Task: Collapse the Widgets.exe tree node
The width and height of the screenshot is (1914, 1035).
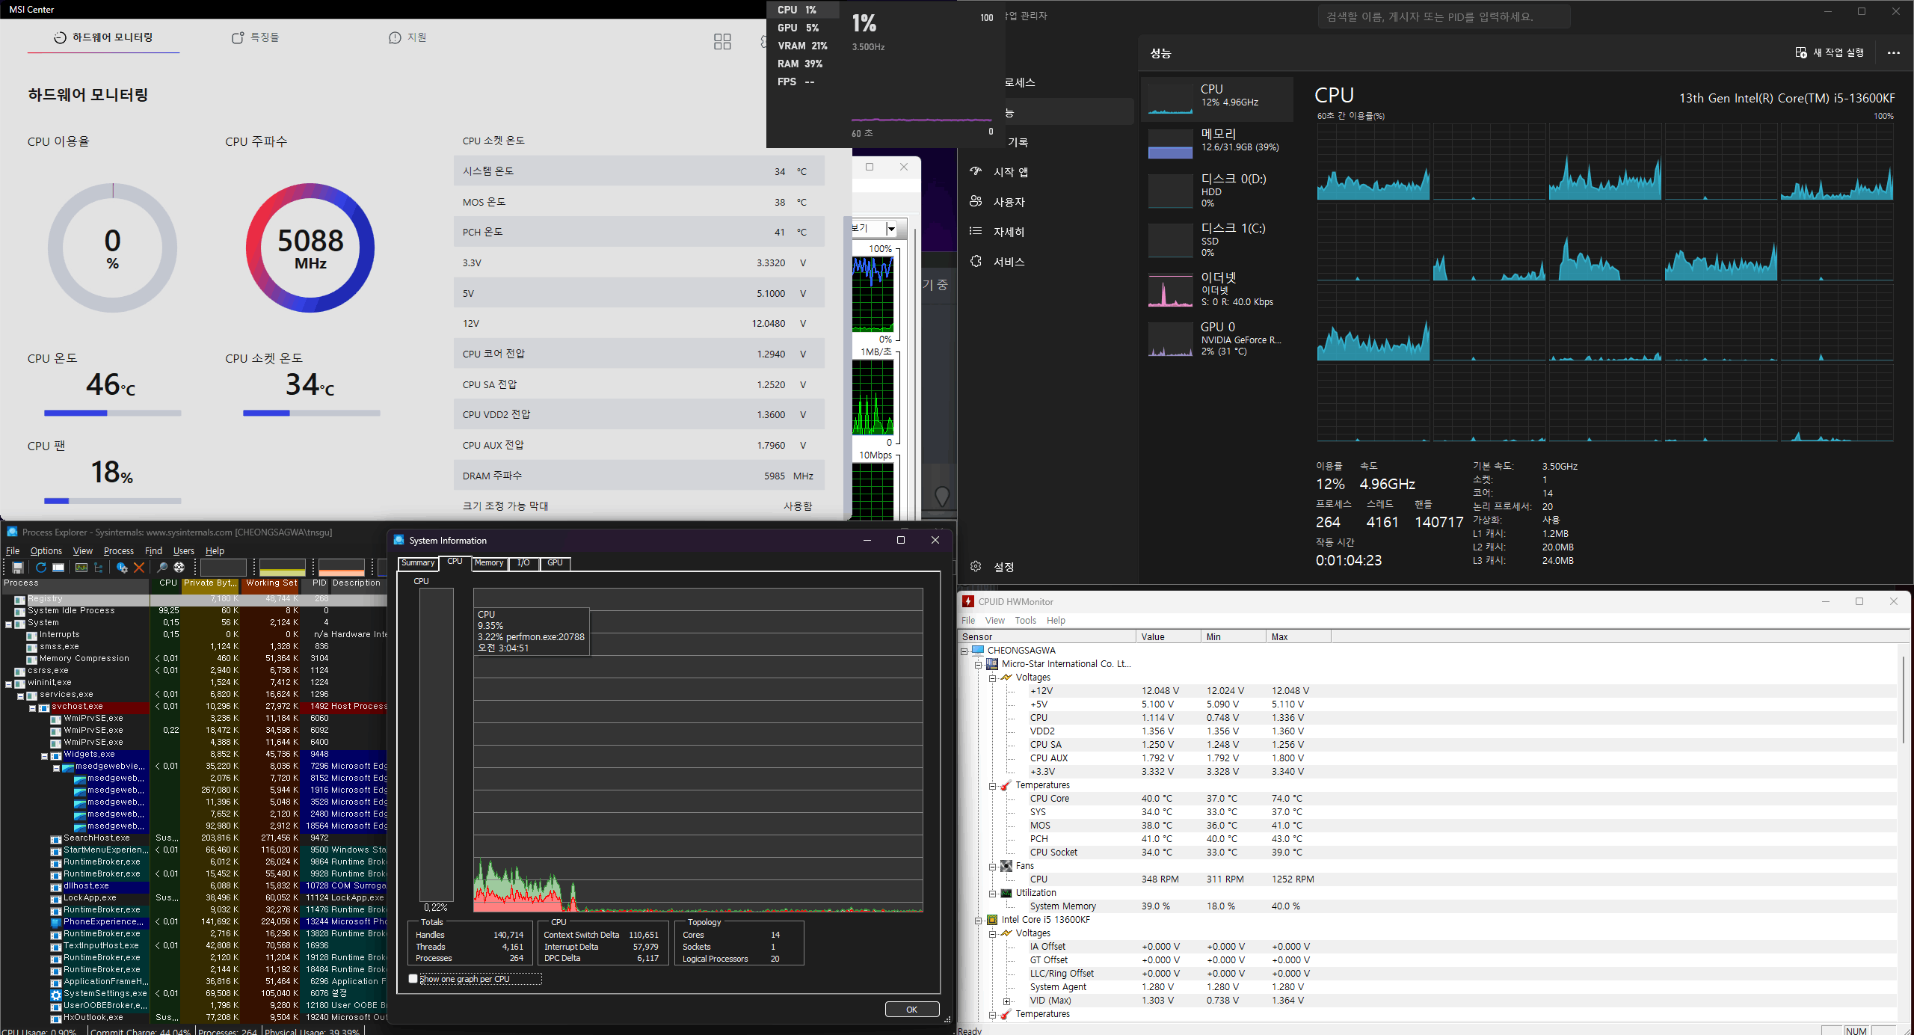Action: 44,755
